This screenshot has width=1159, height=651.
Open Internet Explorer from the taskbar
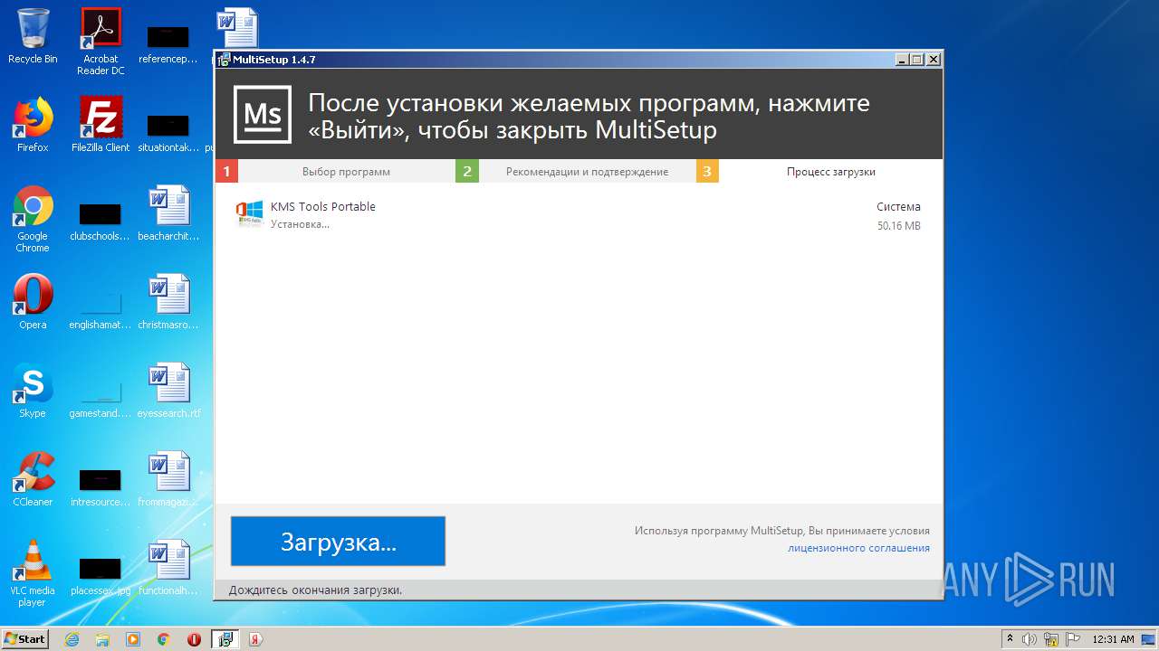pos(72,639)
